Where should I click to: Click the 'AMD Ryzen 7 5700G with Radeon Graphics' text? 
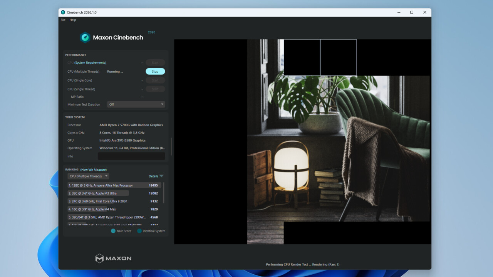(131, 125)
